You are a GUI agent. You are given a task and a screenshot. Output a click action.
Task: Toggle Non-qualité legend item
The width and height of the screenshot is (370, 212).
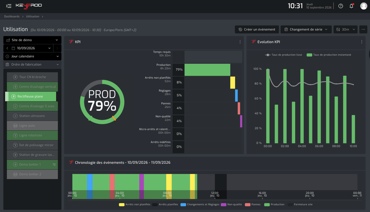[x=231, y=205]
